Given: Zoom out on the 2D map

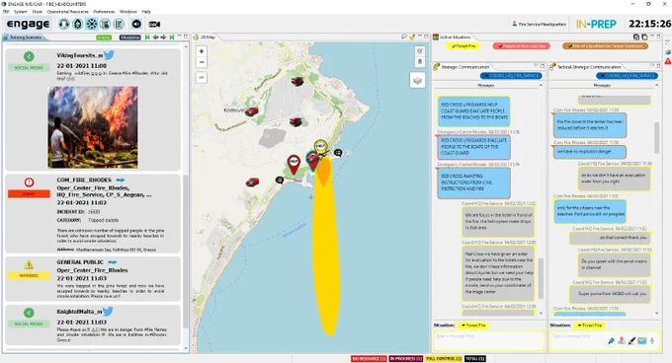Looking at the screenshot, I should point(202,62).
